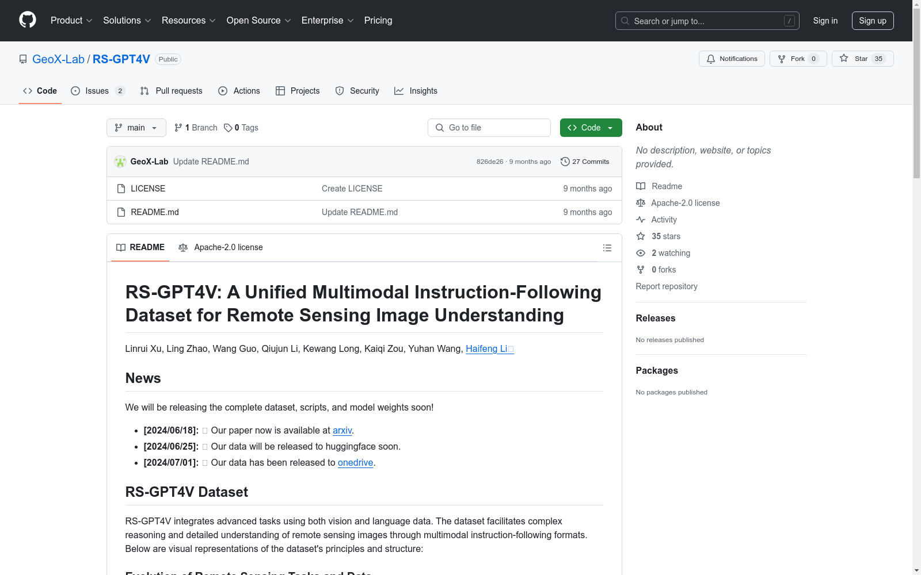Open the arxiv paper link

point(342,430)
